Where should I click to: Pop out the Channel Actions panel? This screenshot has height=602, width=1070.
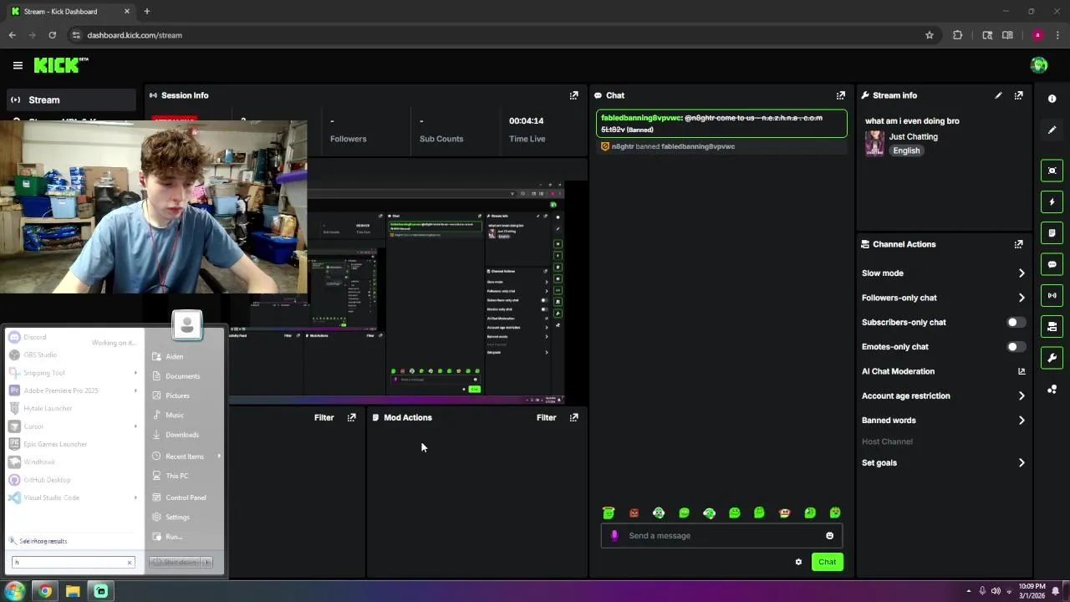[1018, 244]
